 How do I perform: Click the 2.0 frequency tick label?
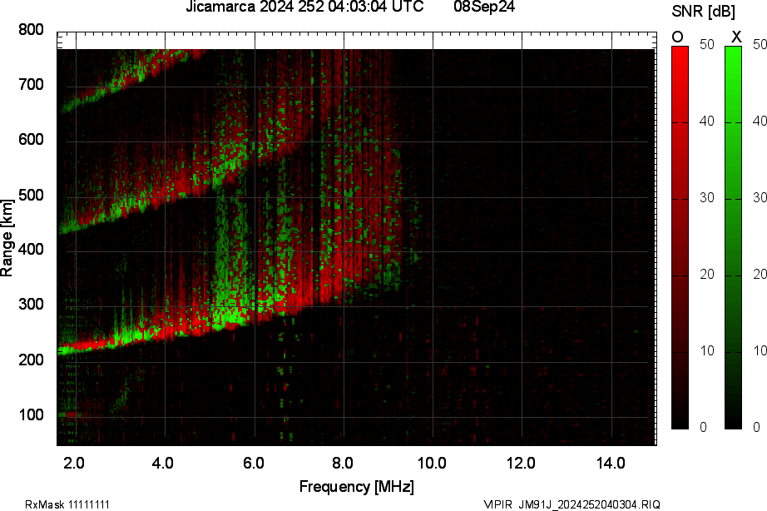74,463
